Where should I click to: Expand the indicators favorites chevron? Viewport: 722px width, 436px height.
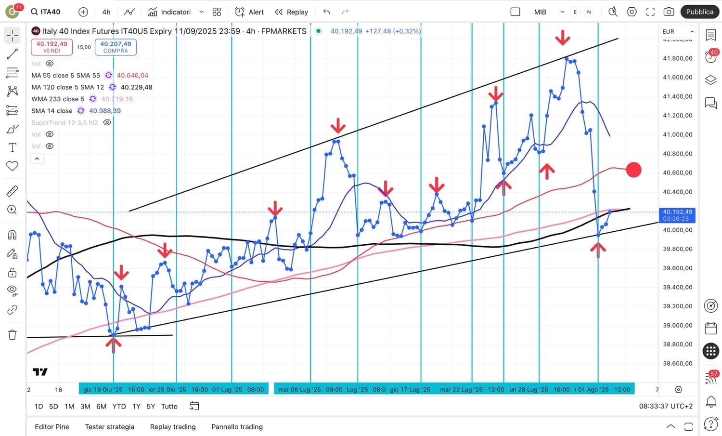tap(202, 12)
